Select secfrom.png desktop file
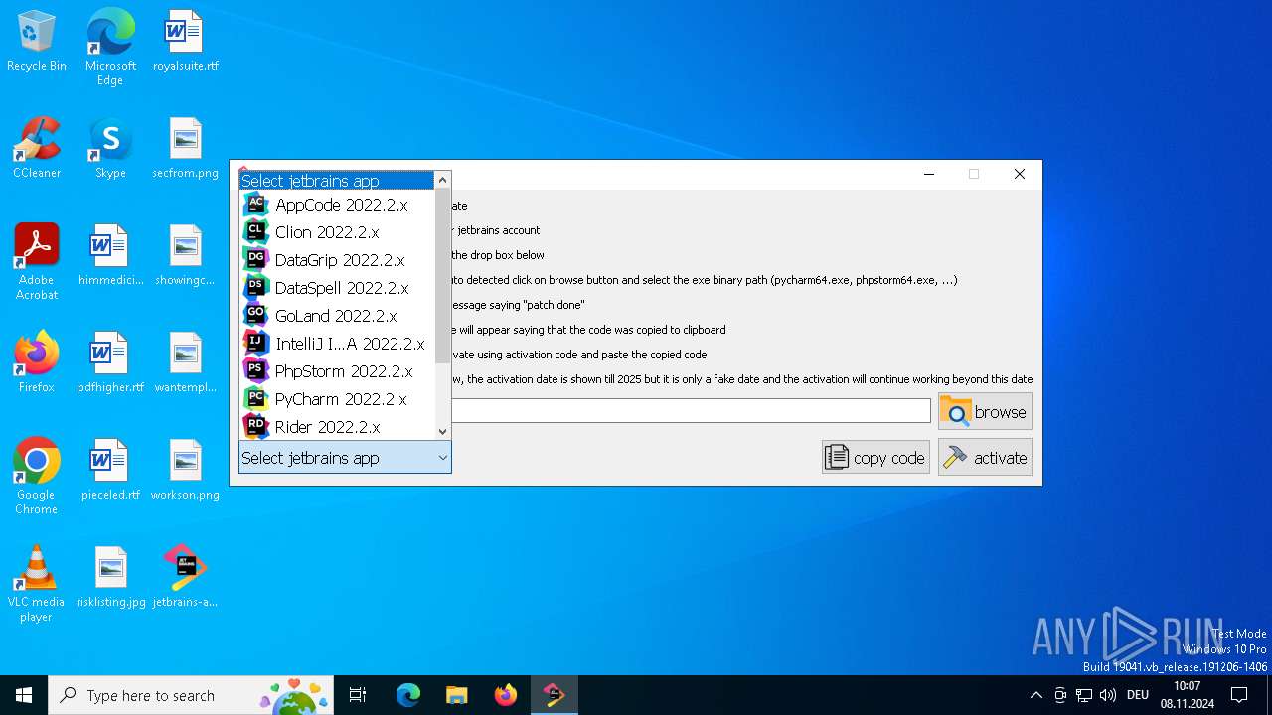 click(185, 149)
